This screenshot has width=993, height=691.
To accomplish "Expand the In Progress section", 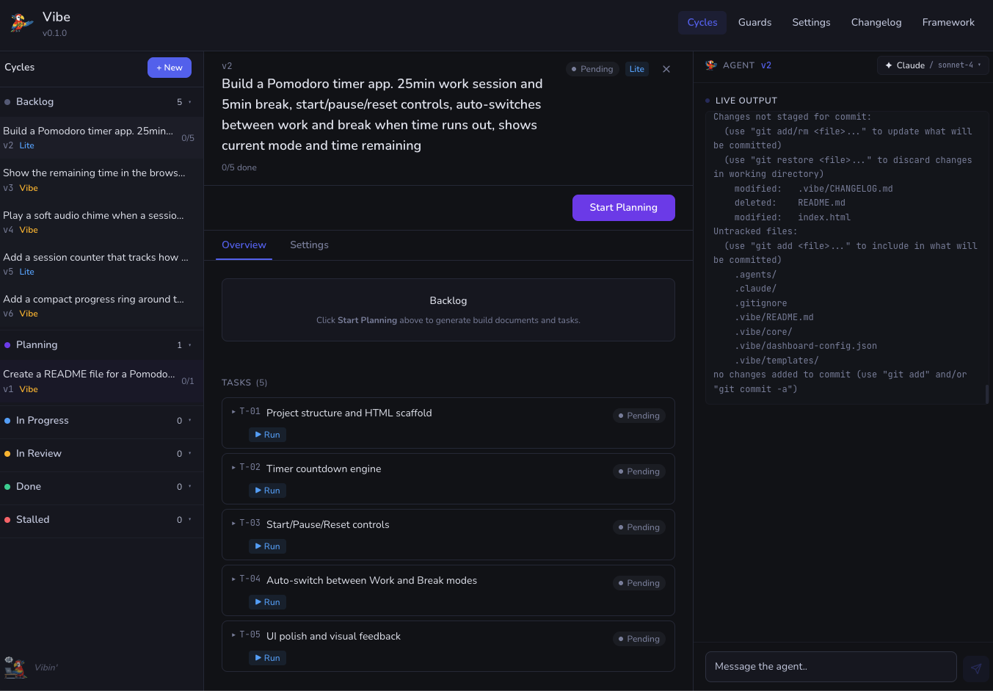I will 189,421.
